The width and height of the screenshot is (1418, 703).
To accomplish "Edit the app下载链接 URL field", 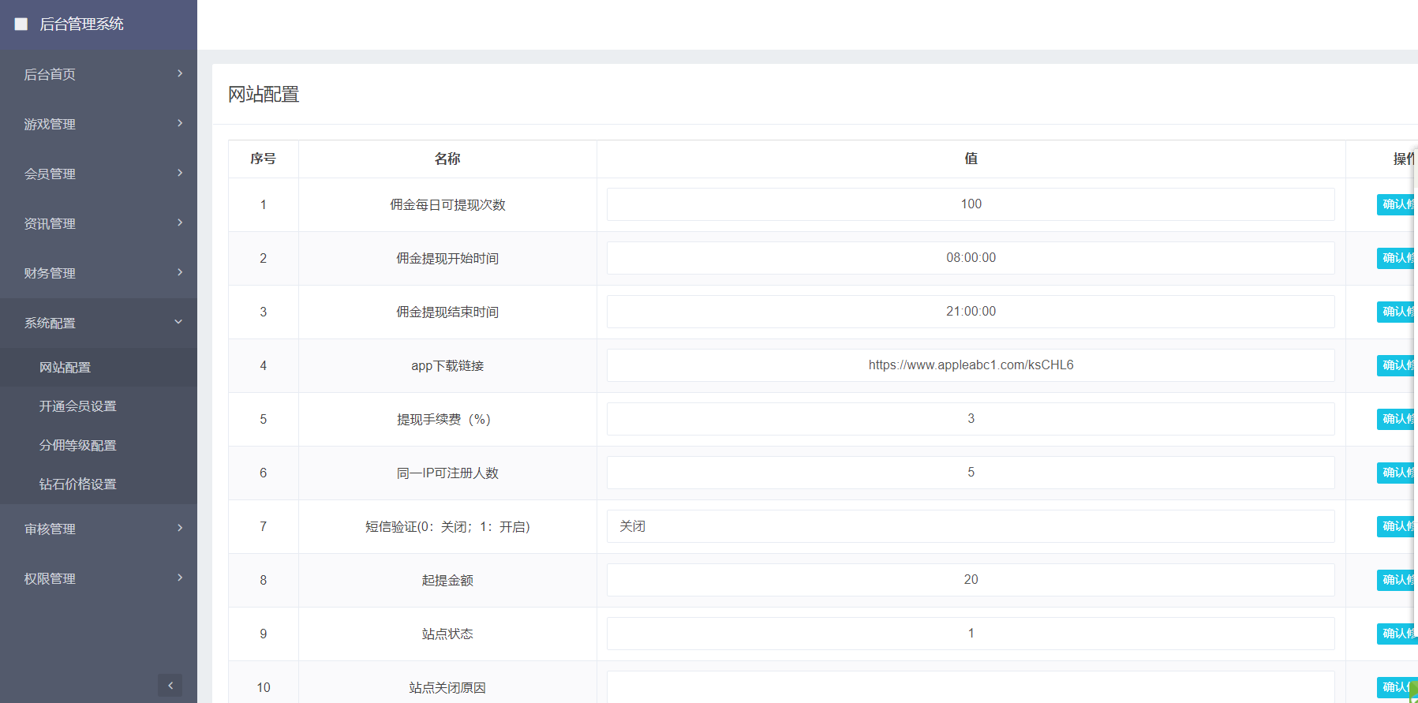I will click(x=970, y=365).
